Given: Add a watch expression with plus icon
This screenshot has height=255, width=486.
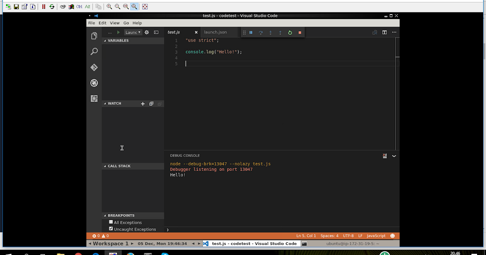Looking at the screenshot, I should pos(143,104).
